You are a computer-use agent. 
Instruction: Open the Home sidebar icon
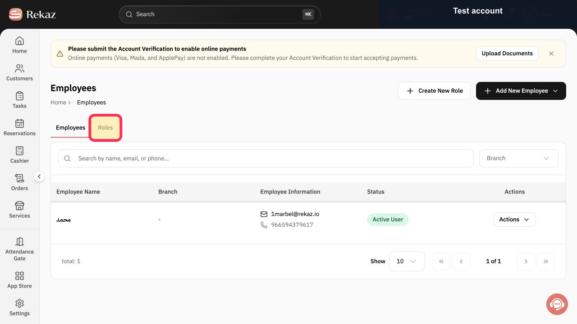19,41
